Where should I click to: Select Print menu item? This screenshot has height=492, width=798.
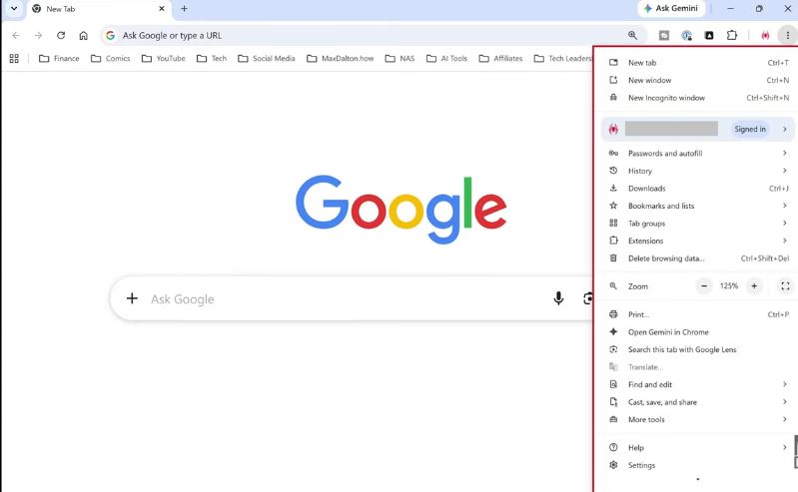pos(698,314)
